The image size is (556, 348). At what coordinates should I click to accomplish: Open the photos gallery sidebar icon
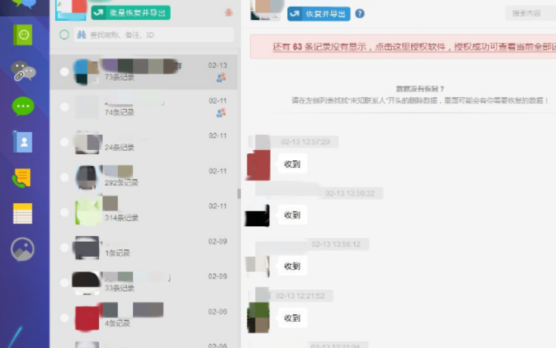click(x=23, y=249)
